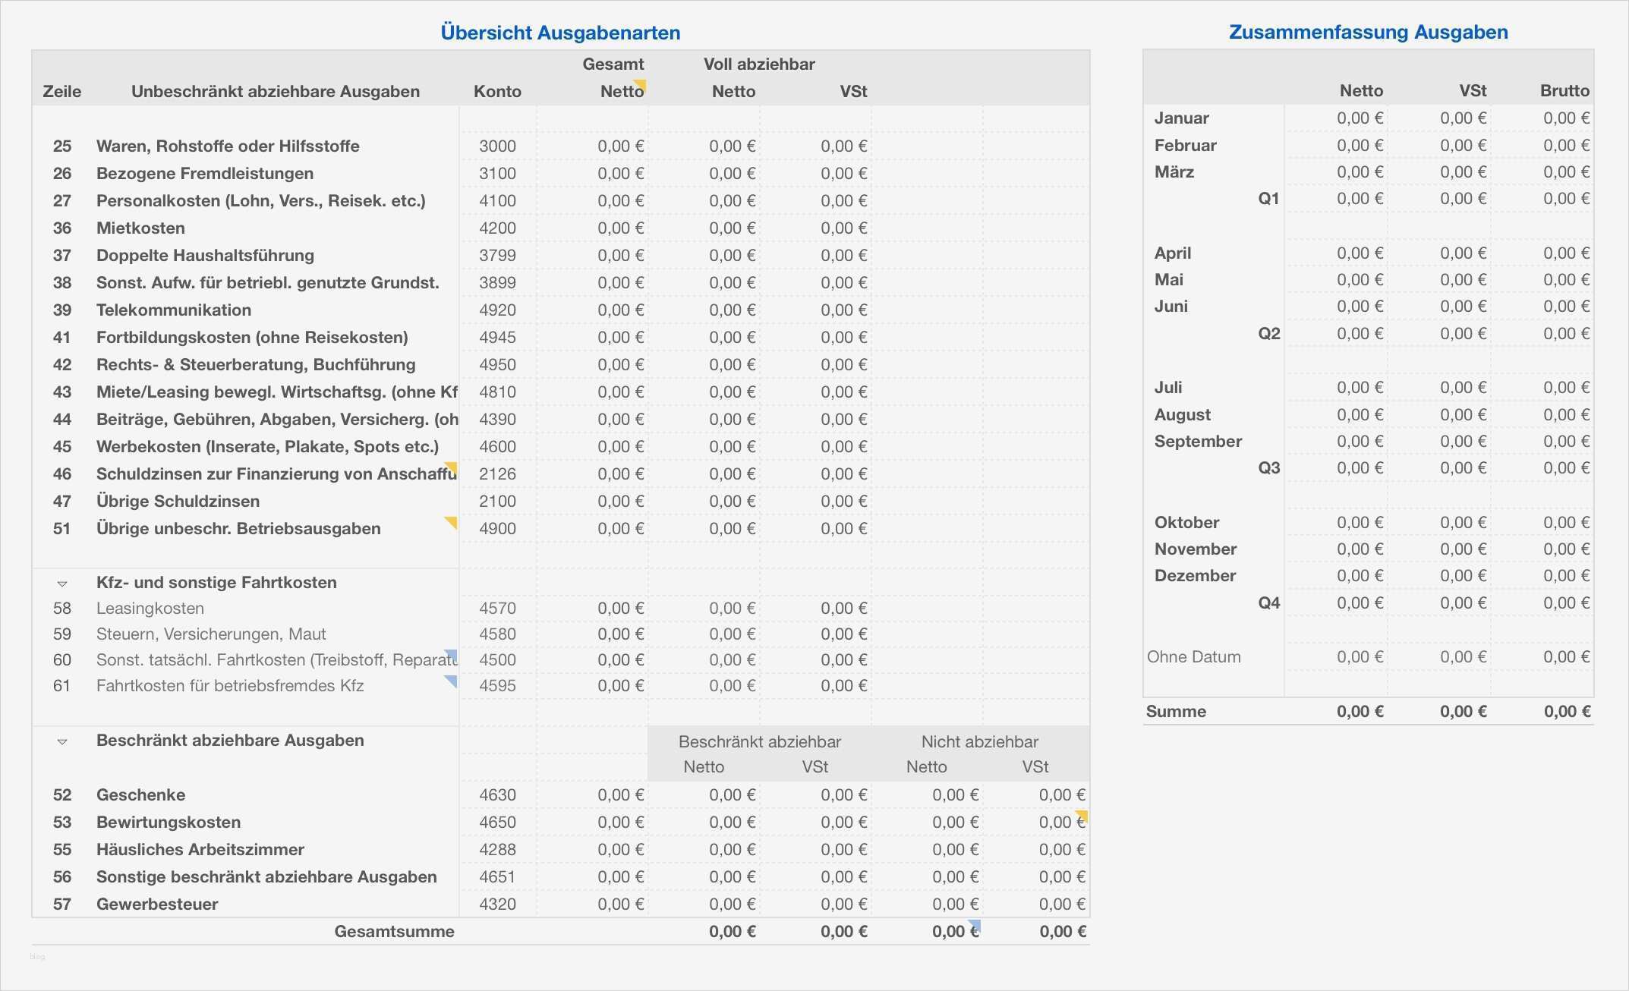Click the blue marker in the Gesamtsumme row

975,924
